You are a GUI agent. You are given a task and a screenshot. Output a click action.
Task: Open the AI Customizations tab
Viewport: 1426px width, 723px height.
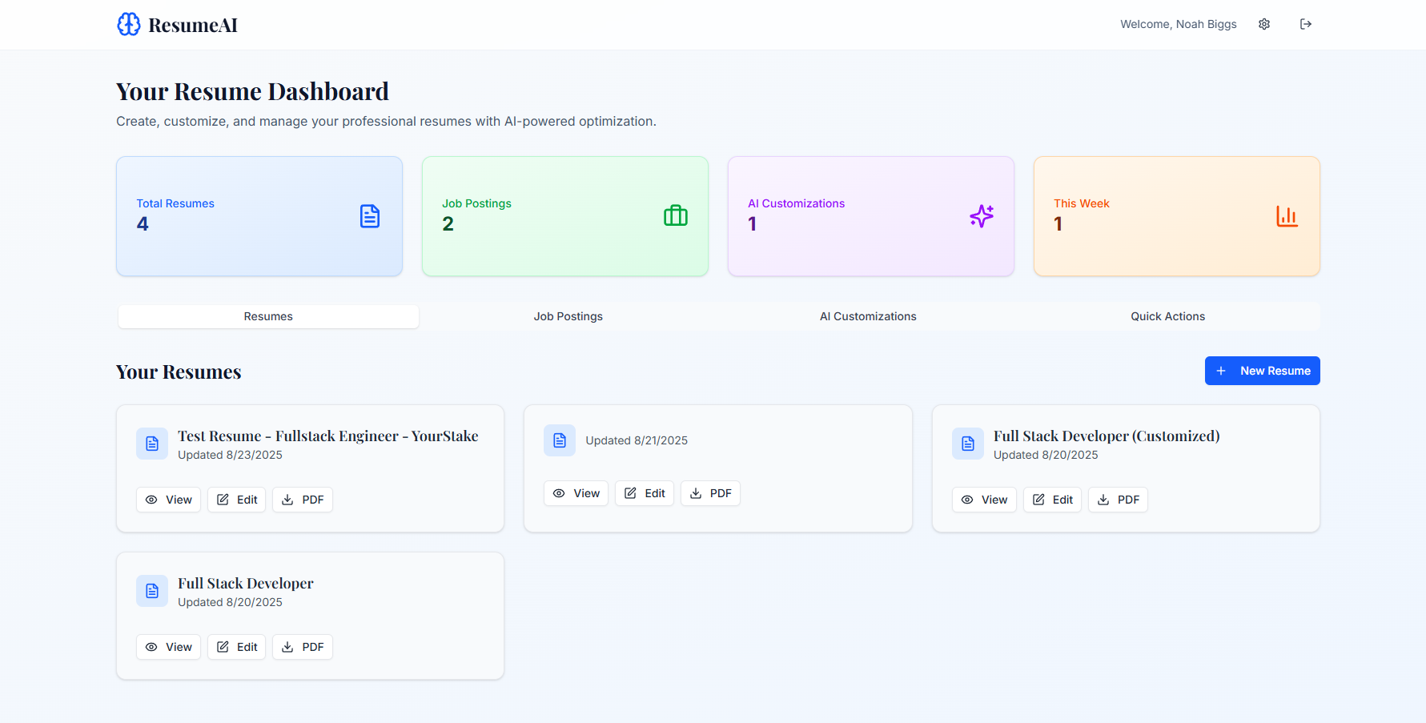[868, 316]
